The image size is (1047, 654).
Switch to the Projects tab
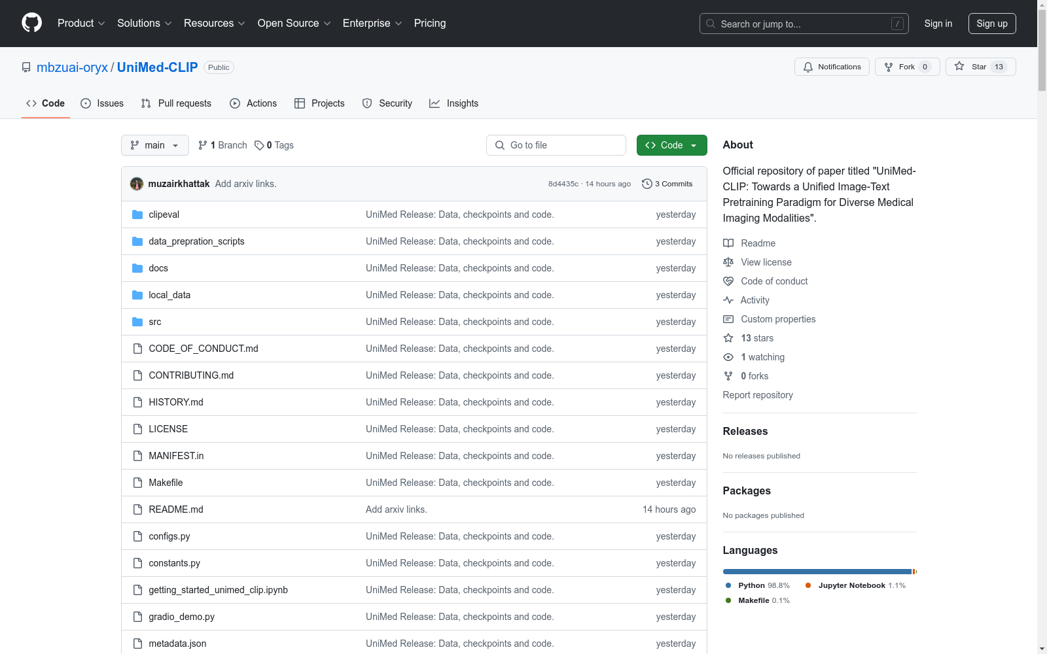[x=319, y=103]
